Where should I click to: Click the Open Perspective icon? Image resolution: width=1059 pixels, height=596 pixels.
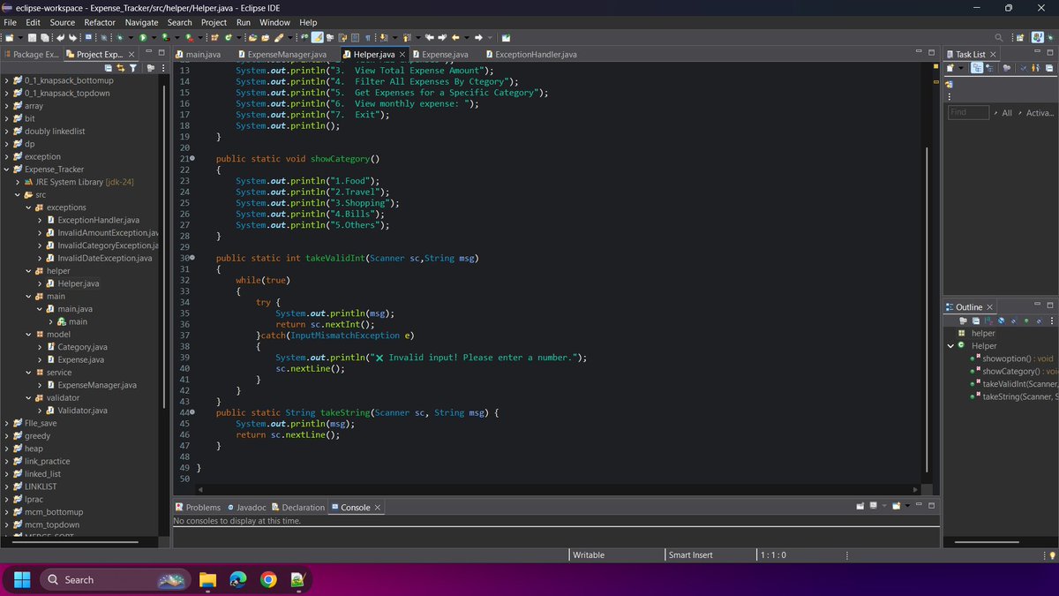pos(1019,37)
